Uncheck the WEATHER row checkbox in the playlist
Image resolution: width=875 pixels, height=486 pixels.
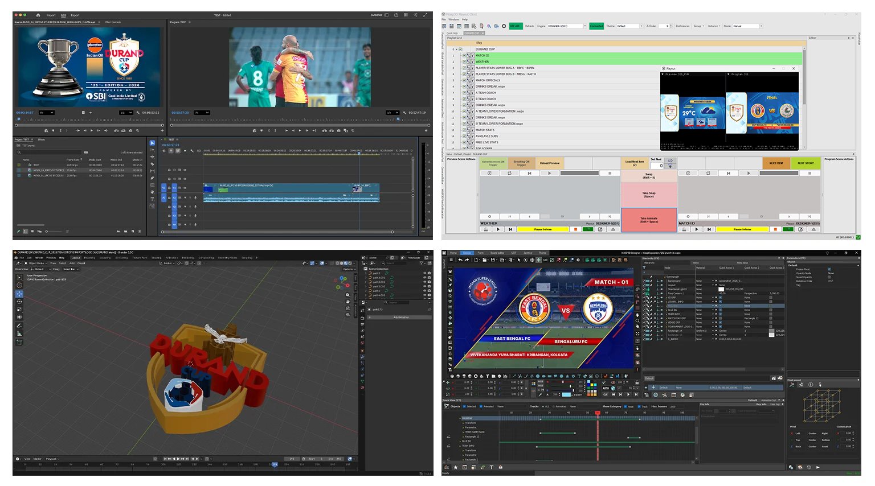[x=464, y=62]
